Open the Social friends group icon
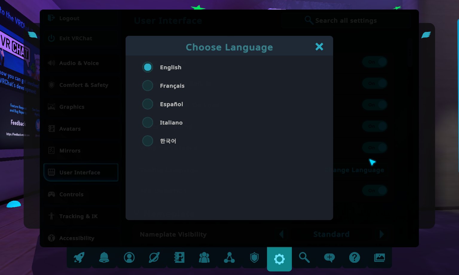459x275 pixels. click(204, 257)
